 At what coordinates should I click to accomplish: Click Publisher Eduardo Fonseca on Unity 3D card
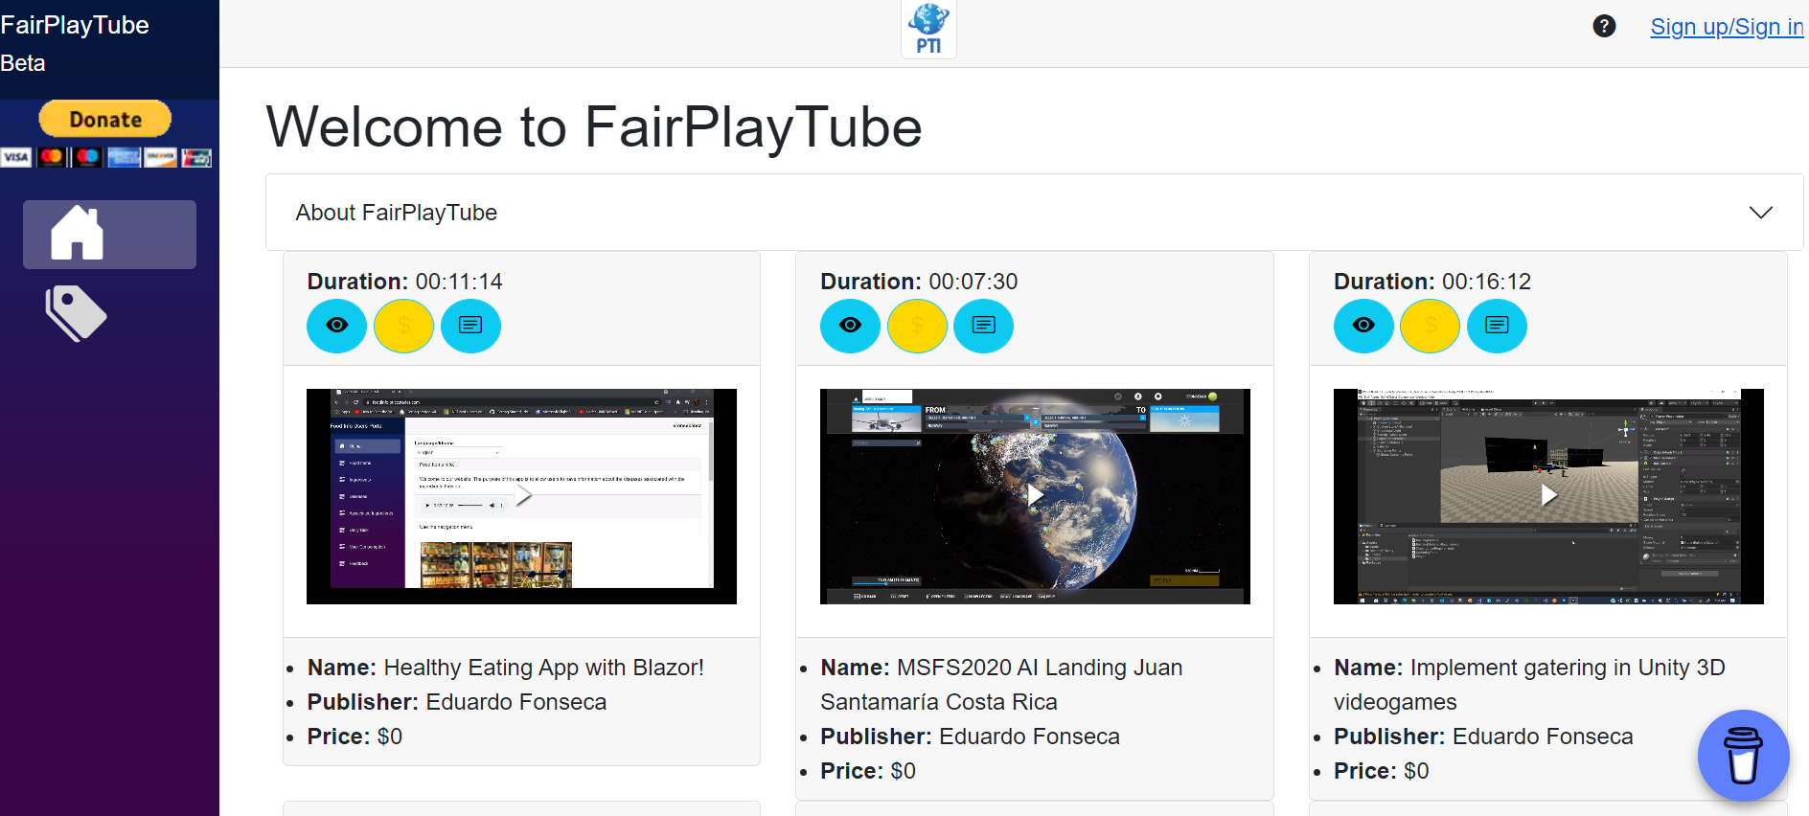tap(1483, 737)
